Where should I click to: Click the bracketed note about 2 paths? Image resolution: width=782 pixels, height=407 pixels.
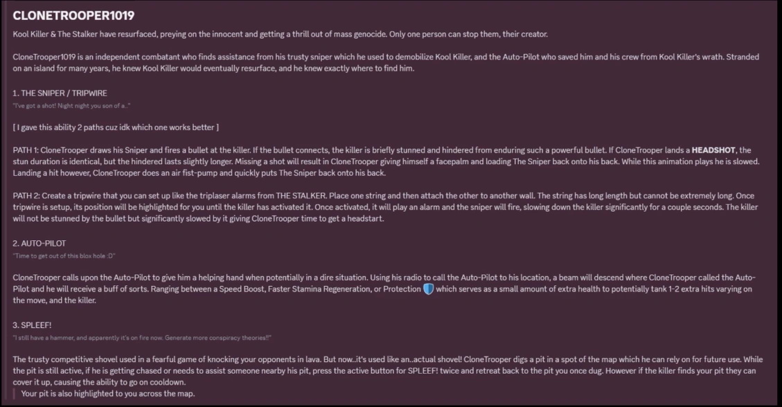point(116,127)
